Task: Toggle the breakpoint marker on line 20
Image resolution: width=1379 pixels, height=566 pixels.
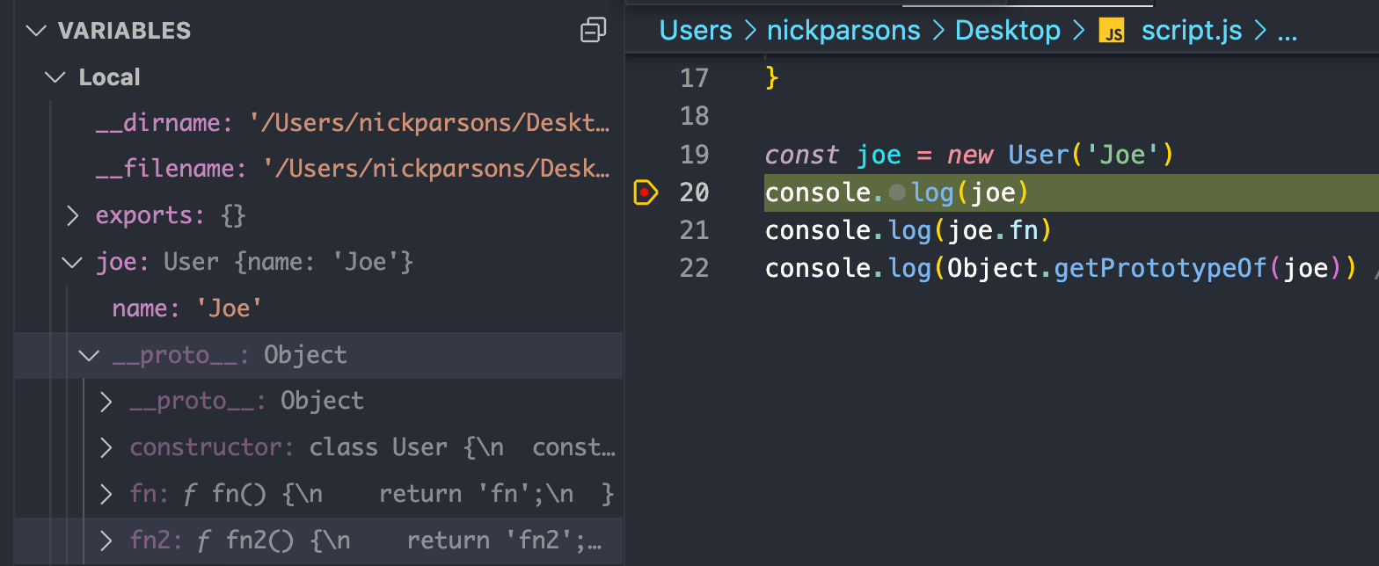Action: coord(646,192)
